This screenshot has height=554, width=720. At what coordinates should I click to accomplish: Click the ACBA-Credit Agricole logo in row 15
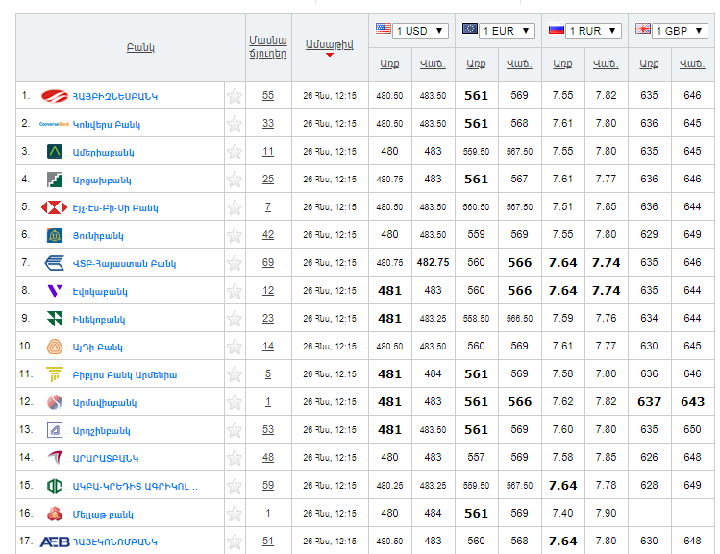pyautogui.click(x=55, y=486)
